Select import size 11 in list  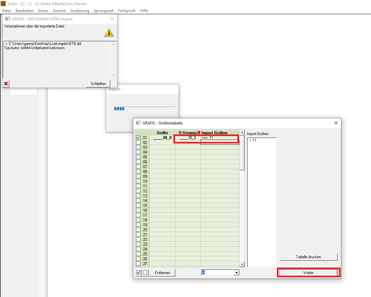click(x=253, y=140)
